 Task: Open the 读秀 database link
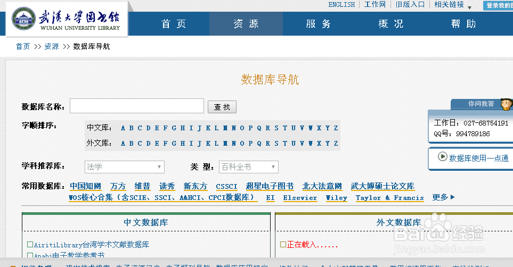click(x=167, y=186)
